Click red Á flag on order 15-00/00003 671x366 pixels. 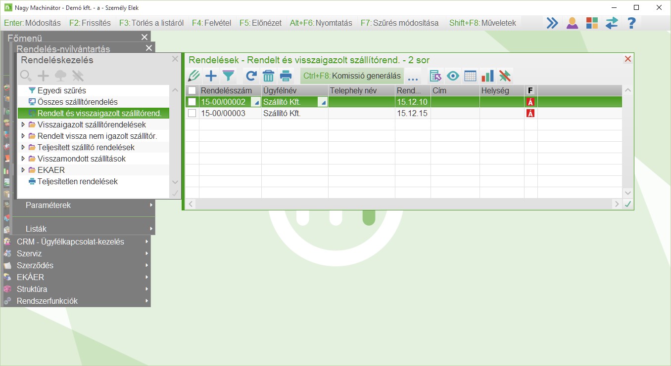click(x=530, y=113)
